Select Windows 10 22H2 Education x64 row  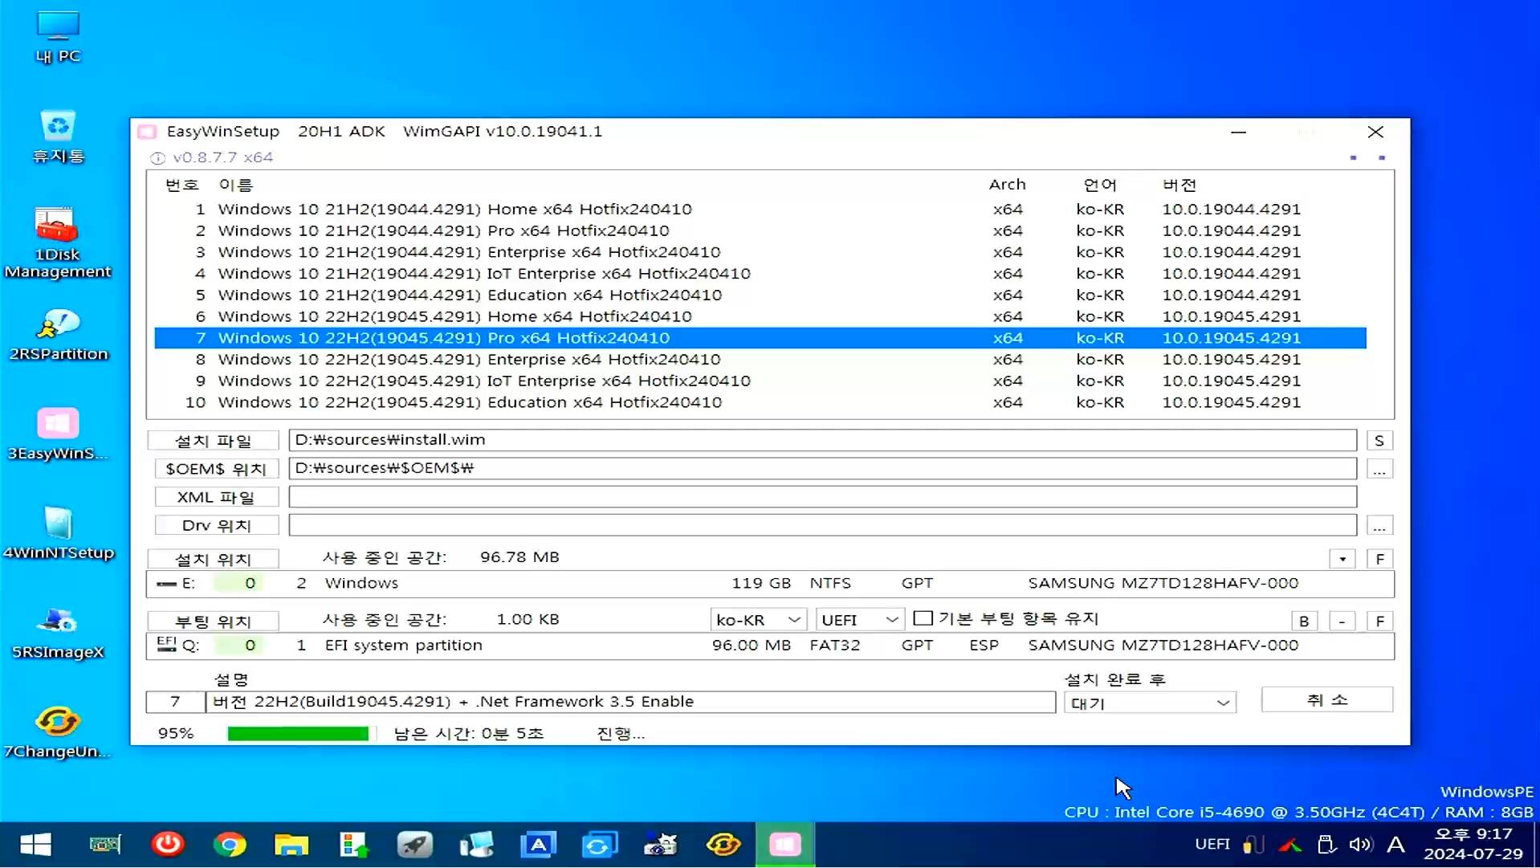[760, 403]
